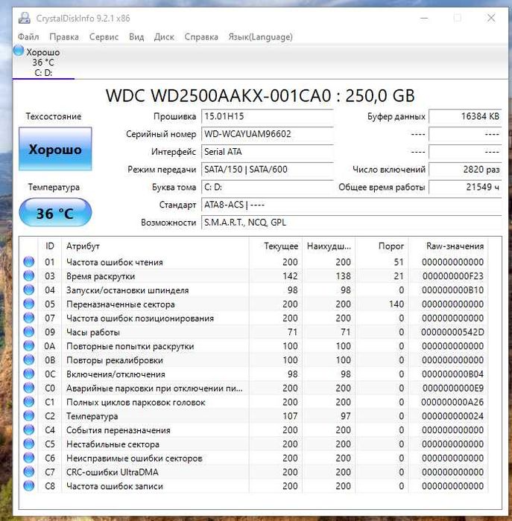The image size is (512, 521).
Task: Click status orb for 04 Запуски/остановки шпинделя
Action: click(29, 290)
